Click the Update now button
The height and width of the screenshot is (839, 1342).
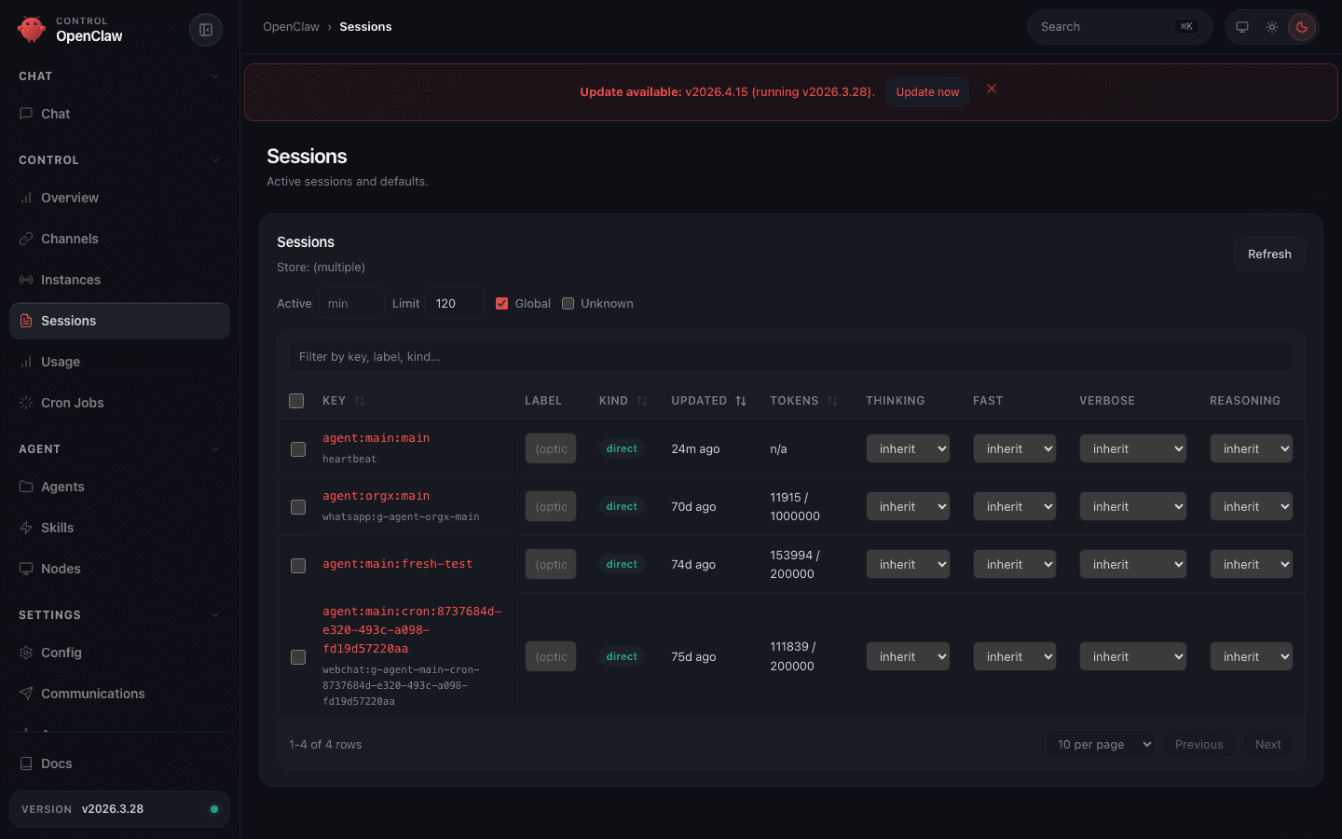point(927,91)
